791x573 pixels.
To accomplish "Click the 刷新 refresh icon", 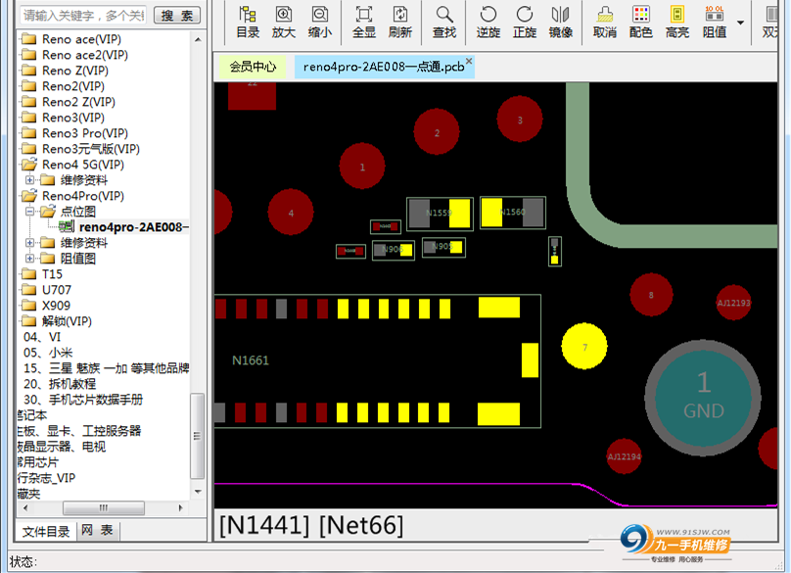I will (400, 23).
